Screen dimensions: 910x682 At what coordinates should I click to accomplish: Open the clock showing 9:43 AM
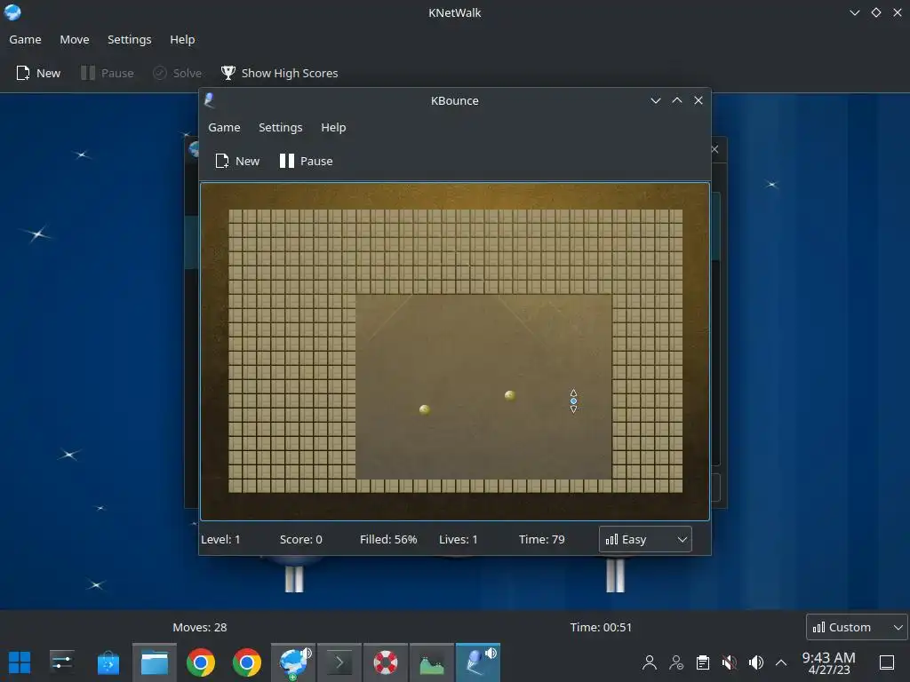point(829,662)
